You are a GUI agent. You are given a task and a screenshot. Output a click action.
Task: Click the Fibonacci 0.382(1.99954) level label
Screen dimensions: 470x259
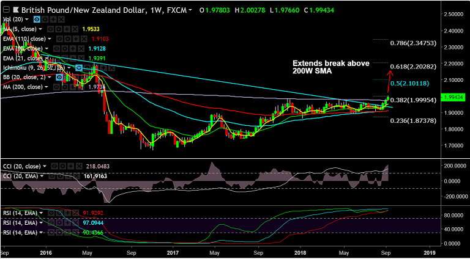pos(413,100)
